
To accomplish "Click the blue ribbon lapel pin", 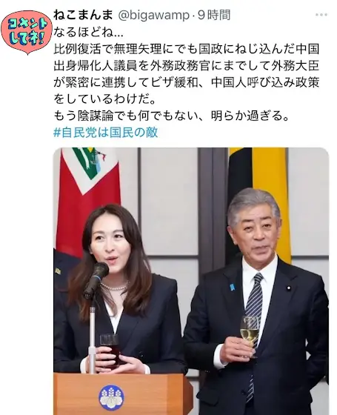I will (232, 287).
